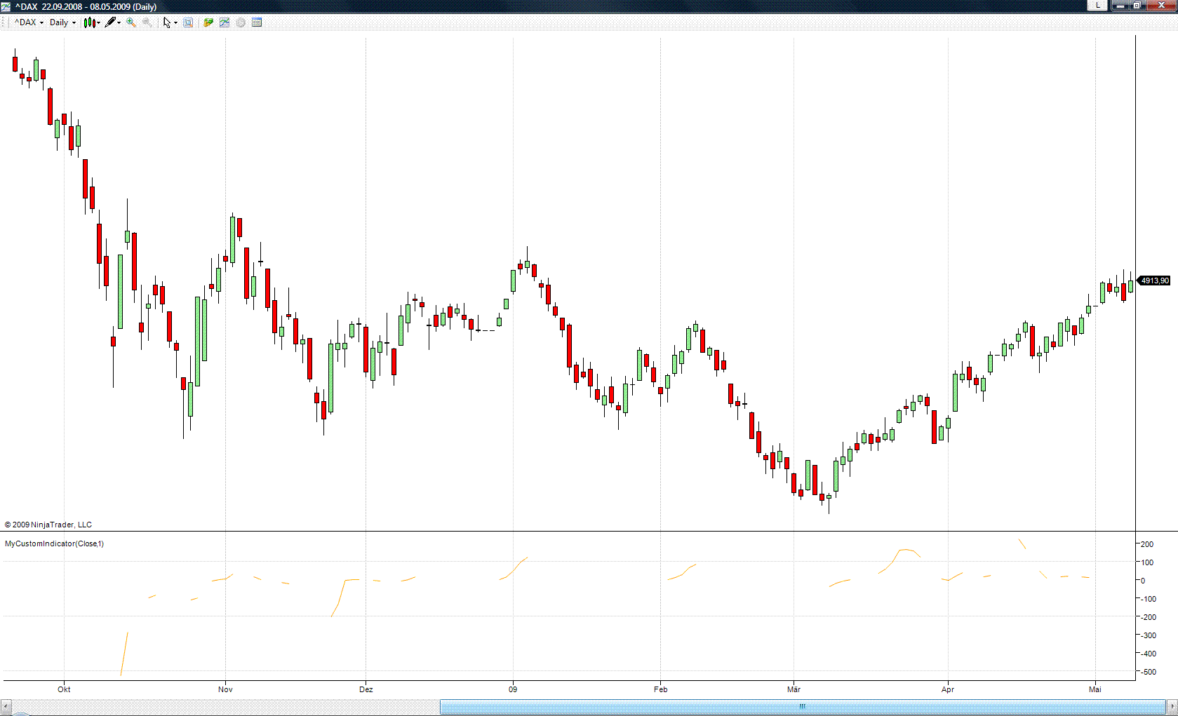Click the "Okt" label on the time axis
The image size is (1178, 716).
64,689
